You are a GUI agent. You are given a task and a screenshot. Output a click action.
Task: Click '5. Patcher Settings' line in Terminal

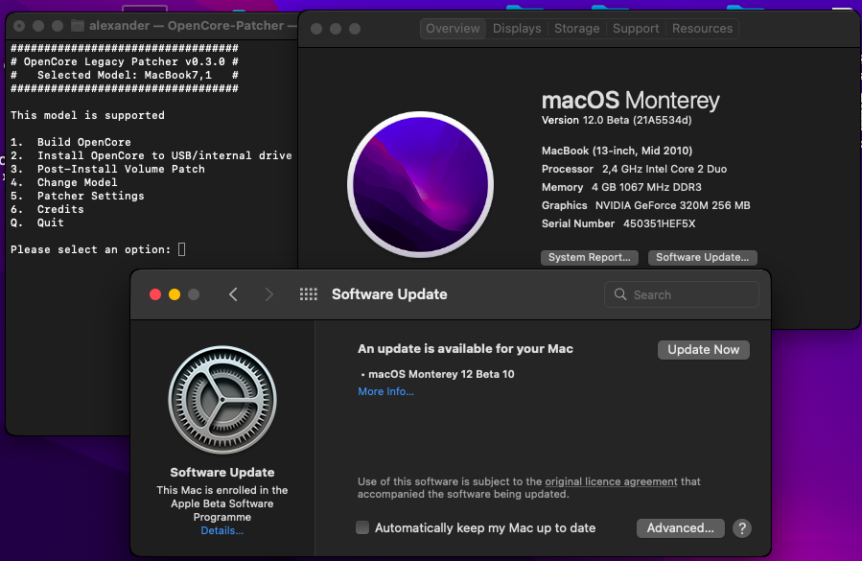(x=78, y=196)
